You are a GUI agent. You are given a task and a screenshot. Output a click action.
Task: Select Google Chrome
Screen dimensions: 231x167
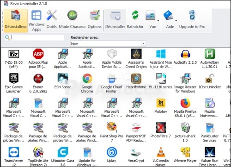click(87, 83)
